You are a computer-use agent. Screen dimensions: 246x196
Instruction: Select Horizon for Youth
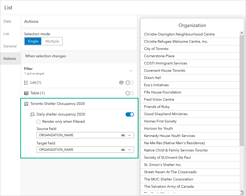point(190,128)
